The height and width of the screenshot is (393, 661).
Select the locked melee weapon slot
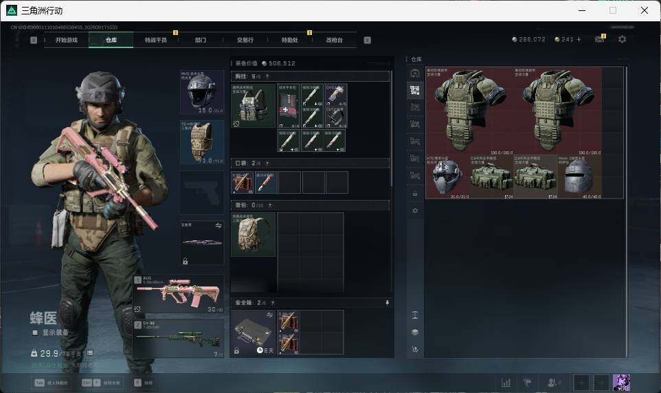point(202,243)
